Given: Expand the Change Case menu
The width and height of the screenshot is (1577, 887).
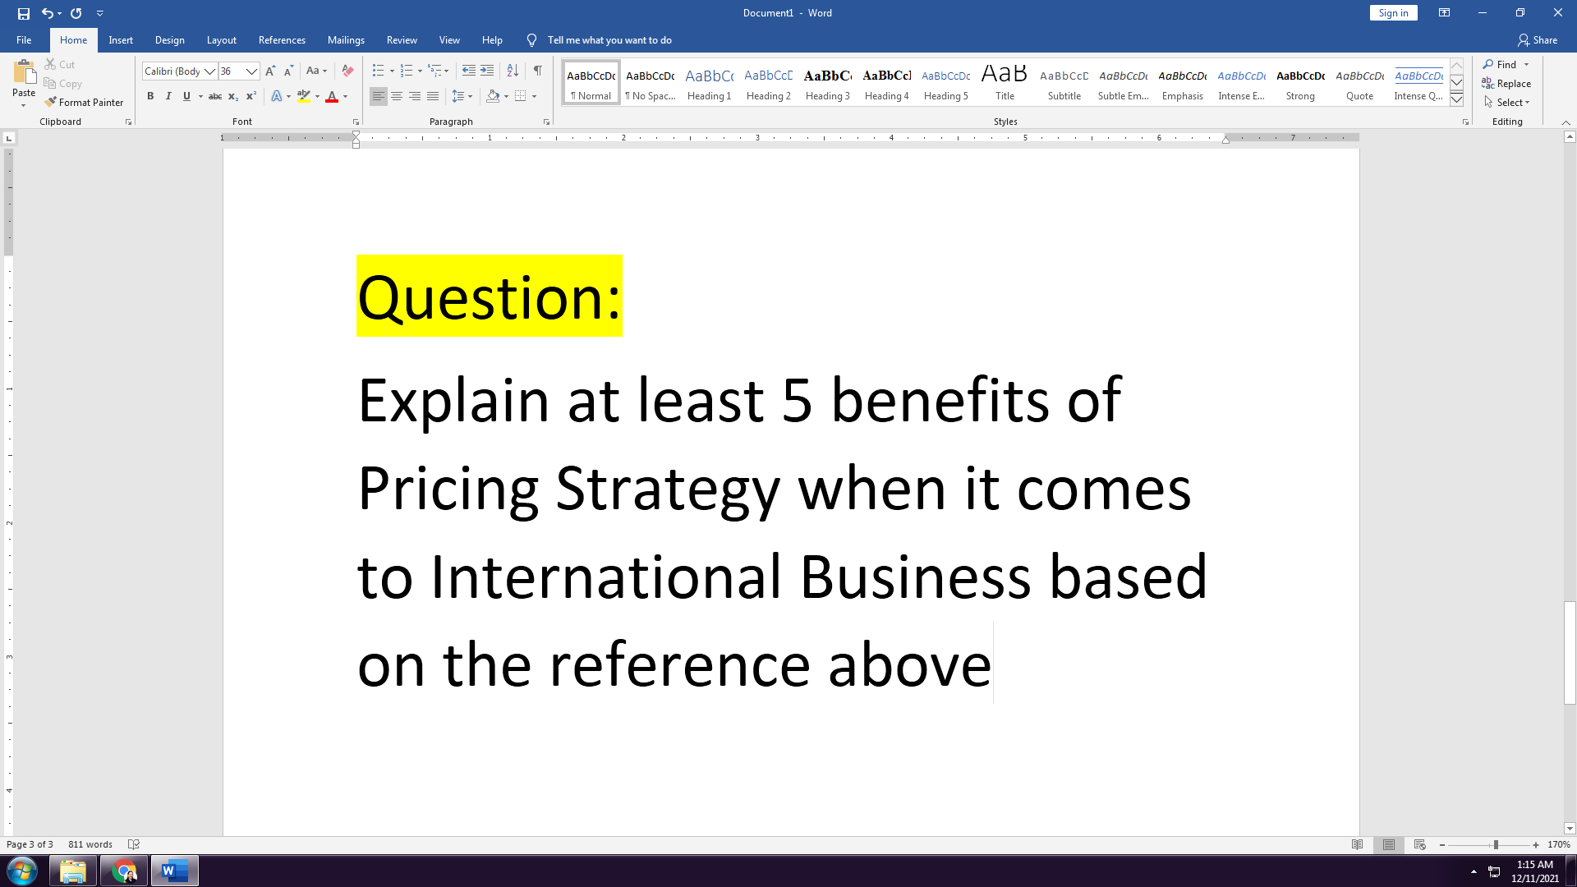Looking at the screenshot, I should click(316, 71).
